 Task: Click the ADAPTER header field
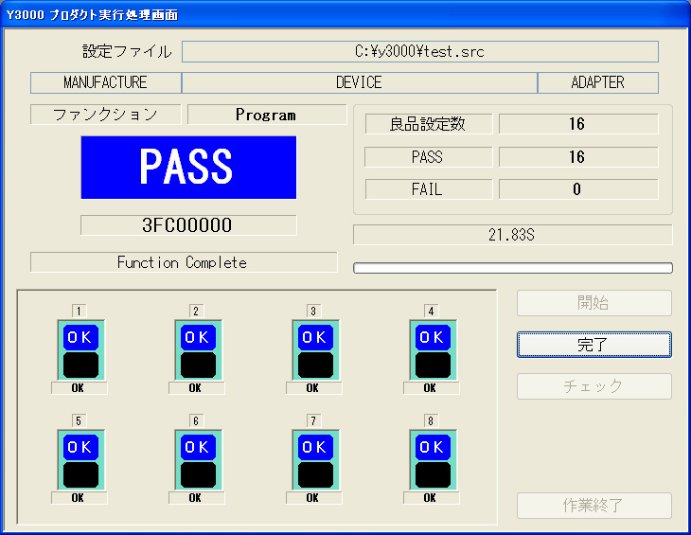598,82
